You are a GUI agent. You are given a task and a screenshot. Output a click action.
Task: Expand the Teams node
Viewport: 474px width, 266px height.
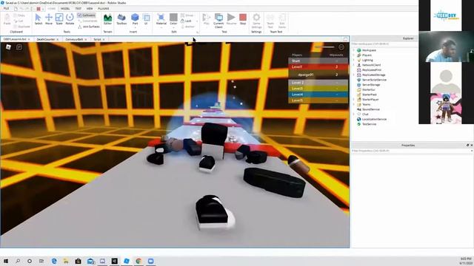point(354,104)
